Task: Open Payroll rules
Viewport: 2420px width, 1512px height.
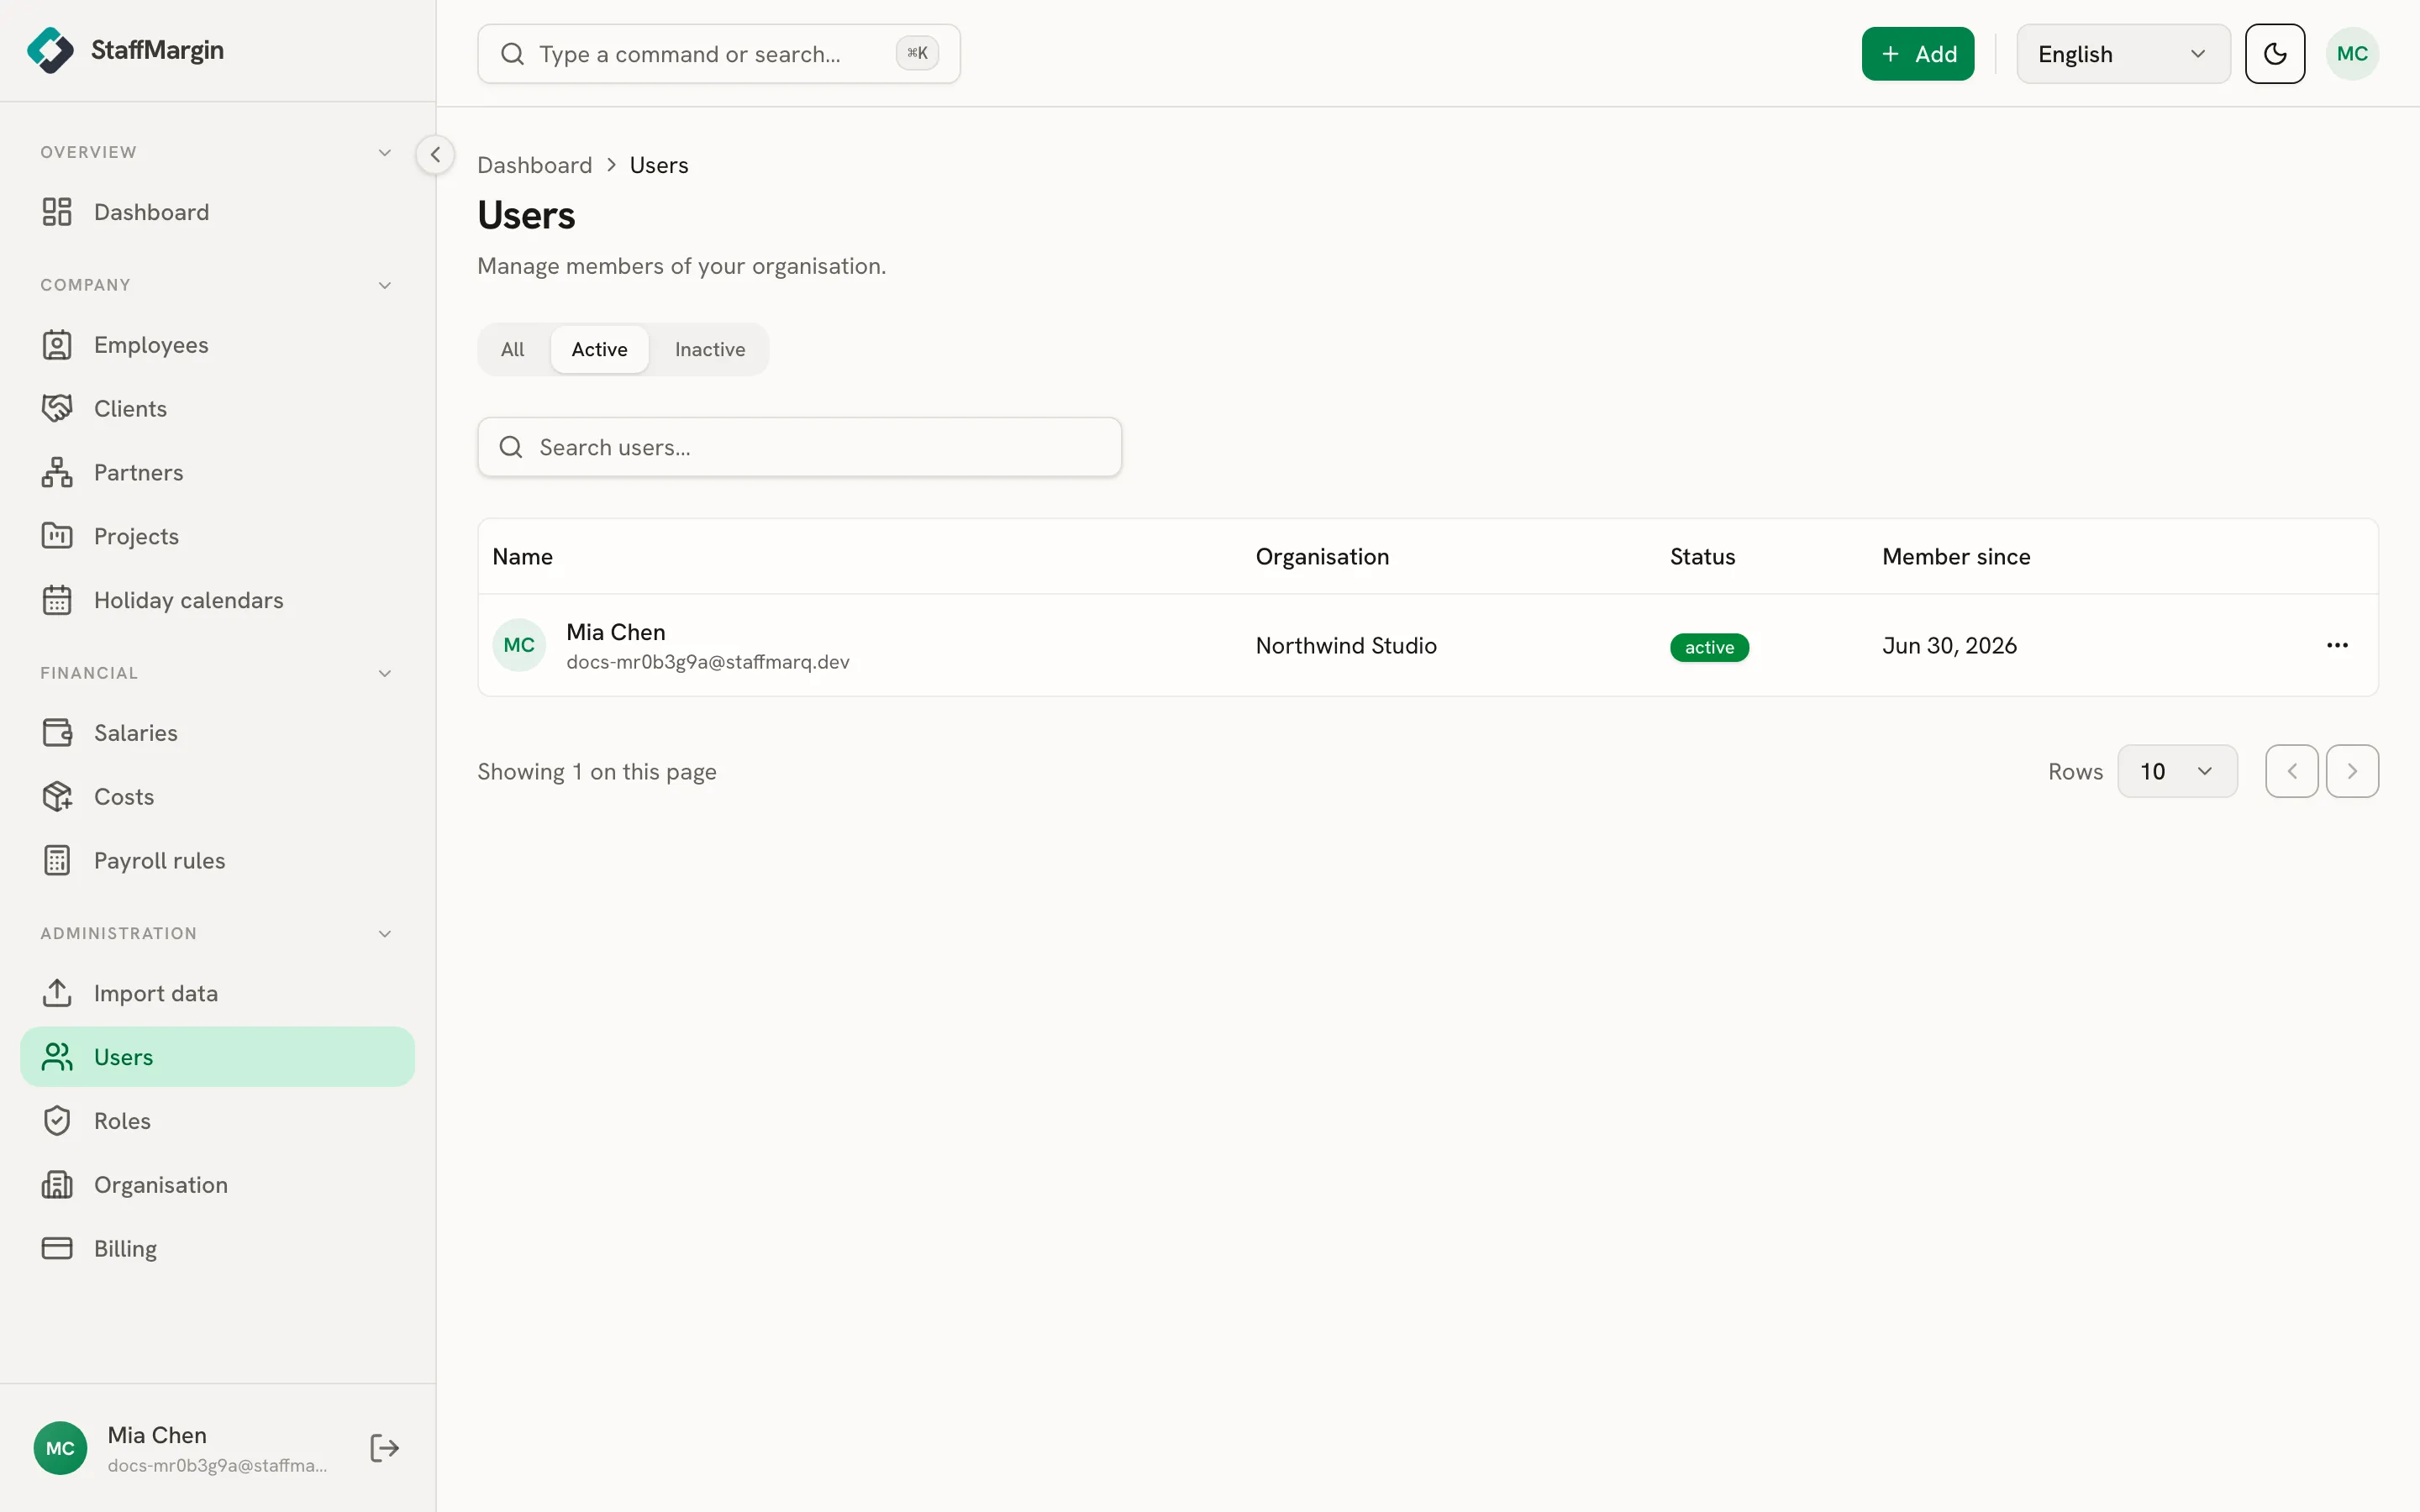Action: [217, 861]
